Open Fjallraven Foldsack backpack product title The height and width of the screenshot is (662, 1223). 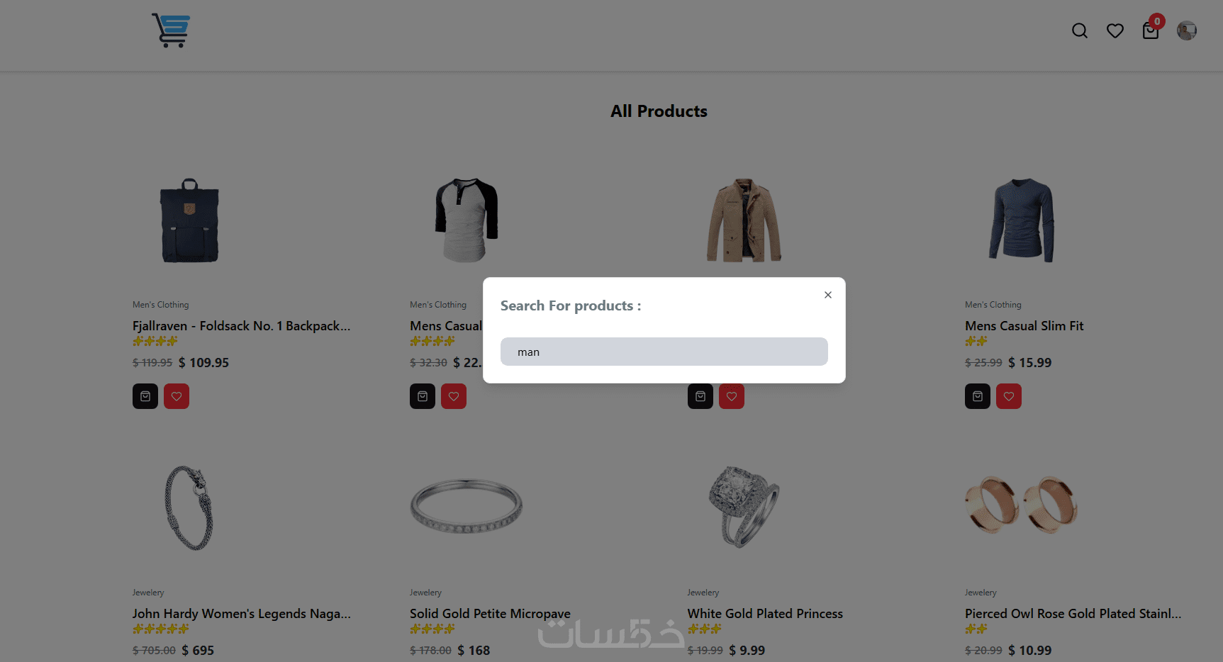241,326
